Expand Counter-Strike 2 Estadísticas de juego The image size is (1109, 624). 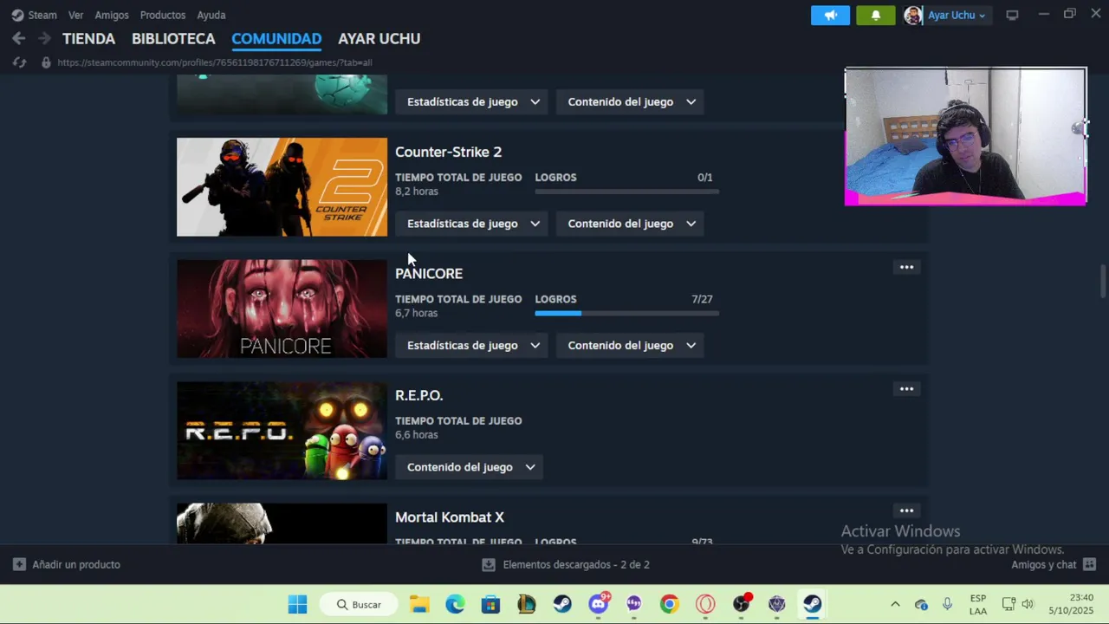click(473, 224)
